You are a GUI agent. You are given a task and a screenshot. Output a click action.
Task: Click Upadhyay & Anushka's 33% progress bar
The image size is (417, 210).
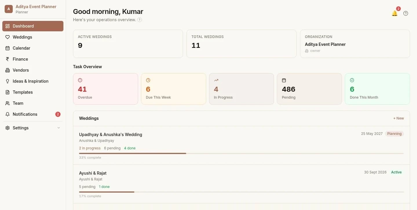point(242,153)
